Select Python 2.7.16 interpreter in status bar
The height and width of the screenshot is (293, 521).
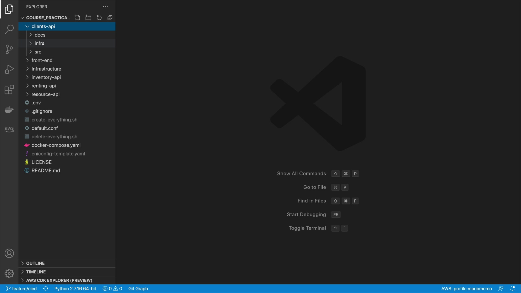tap(75, 289)
